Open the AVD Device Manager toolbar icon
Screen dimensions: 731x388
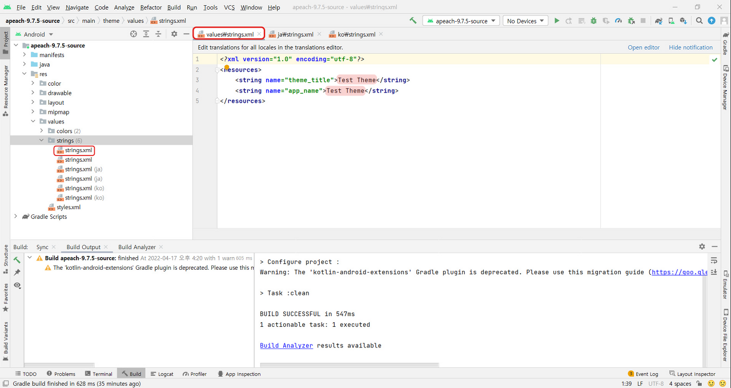(671, 21)
